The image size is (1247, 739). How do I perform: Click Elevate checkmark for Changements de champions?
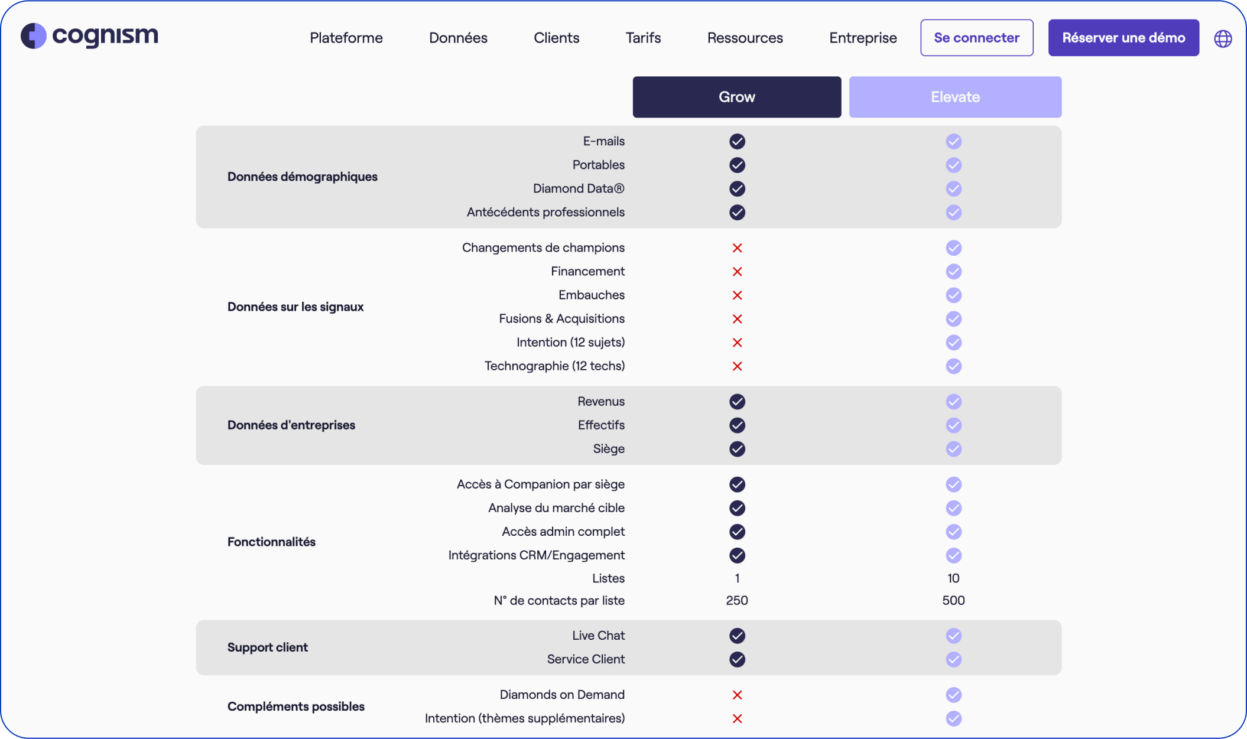click(x=953, y=248)
